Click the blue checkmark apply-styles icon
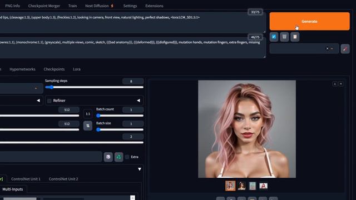 point(274,37)
